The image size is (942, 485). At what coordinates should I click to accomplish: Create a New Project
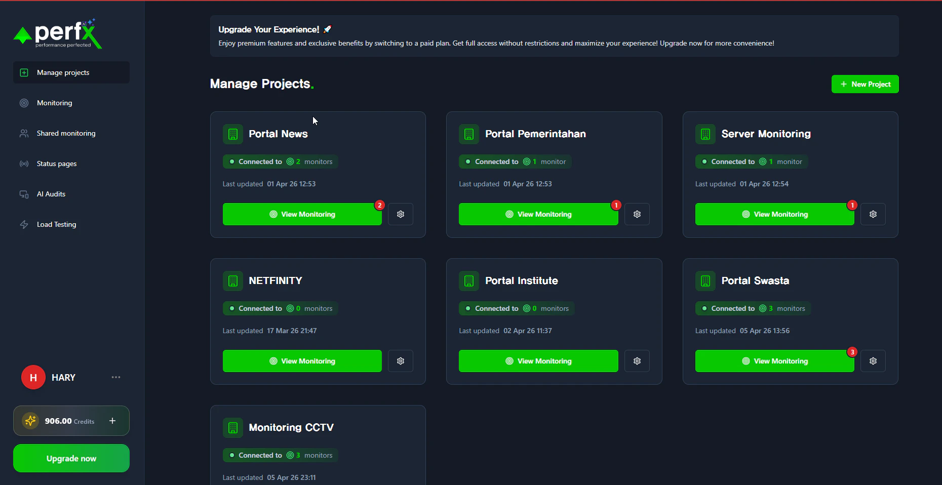(x=865, y=84)
